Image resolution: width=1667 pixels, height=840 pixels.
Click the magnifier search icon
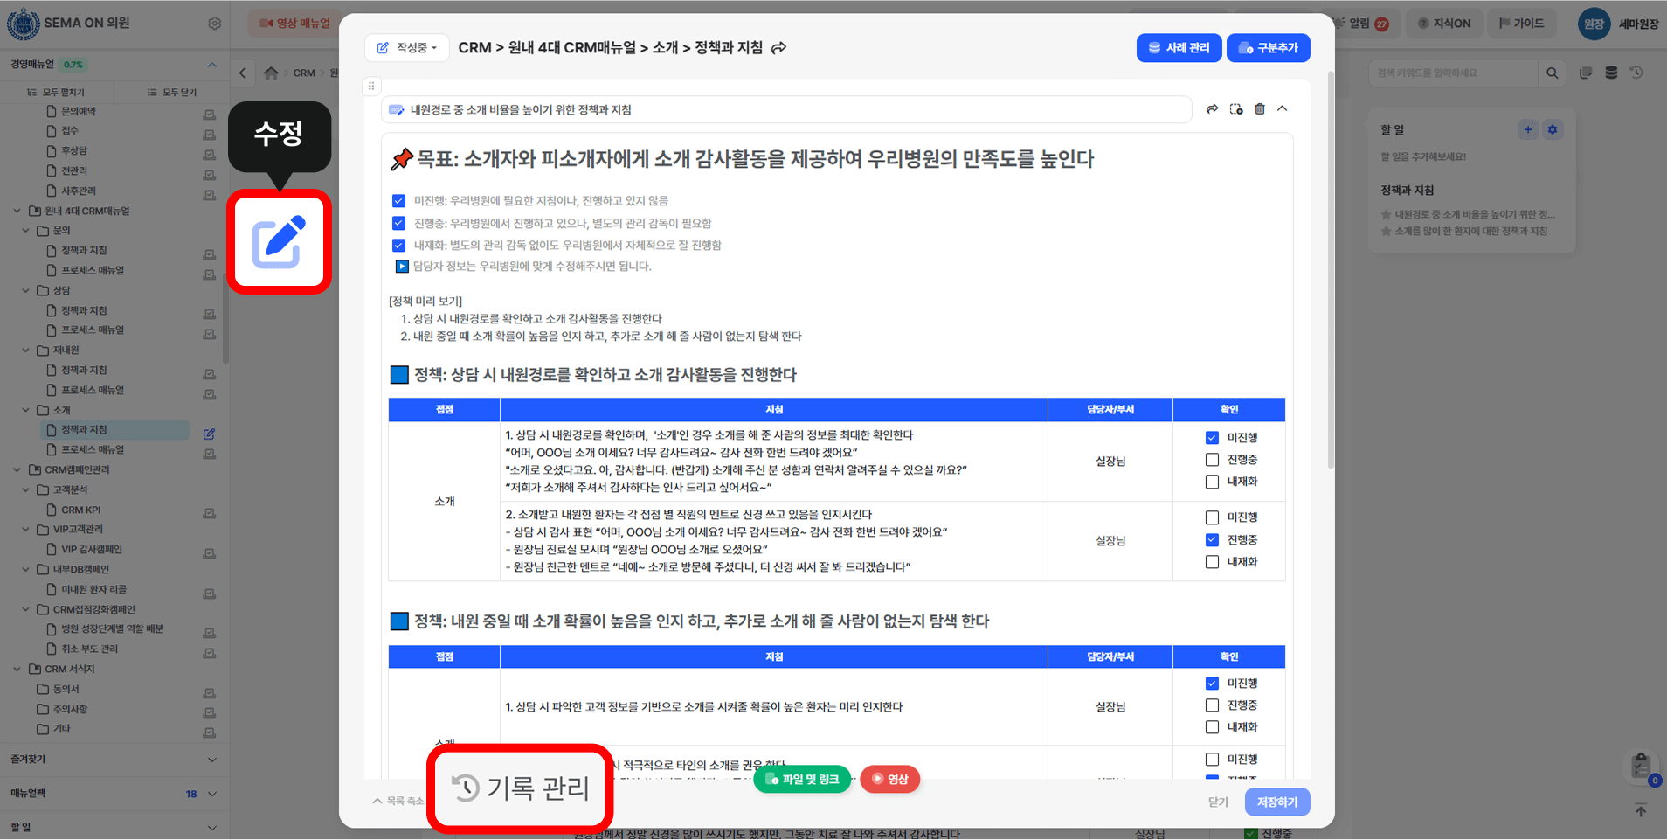(1552, 73)
